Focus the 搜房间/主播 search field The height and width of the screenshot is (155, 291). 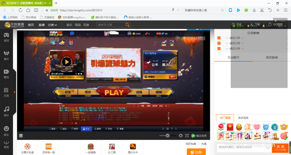pos(111,25)
